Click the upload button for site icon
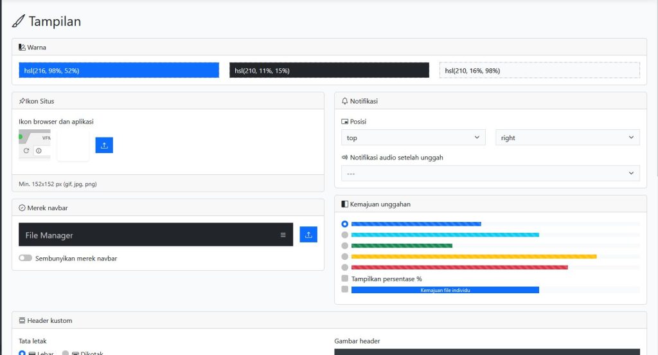Viewport: 658px width, 355px height. point(104,145)
